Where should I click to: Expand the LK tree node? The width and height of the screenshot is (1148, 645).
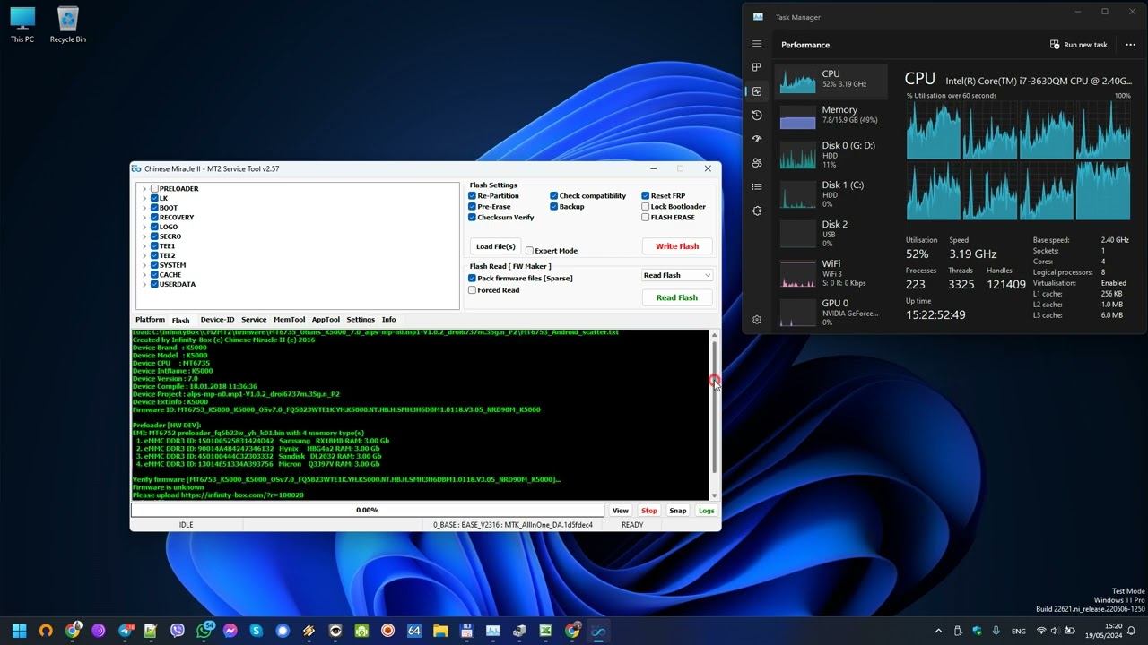143,198
